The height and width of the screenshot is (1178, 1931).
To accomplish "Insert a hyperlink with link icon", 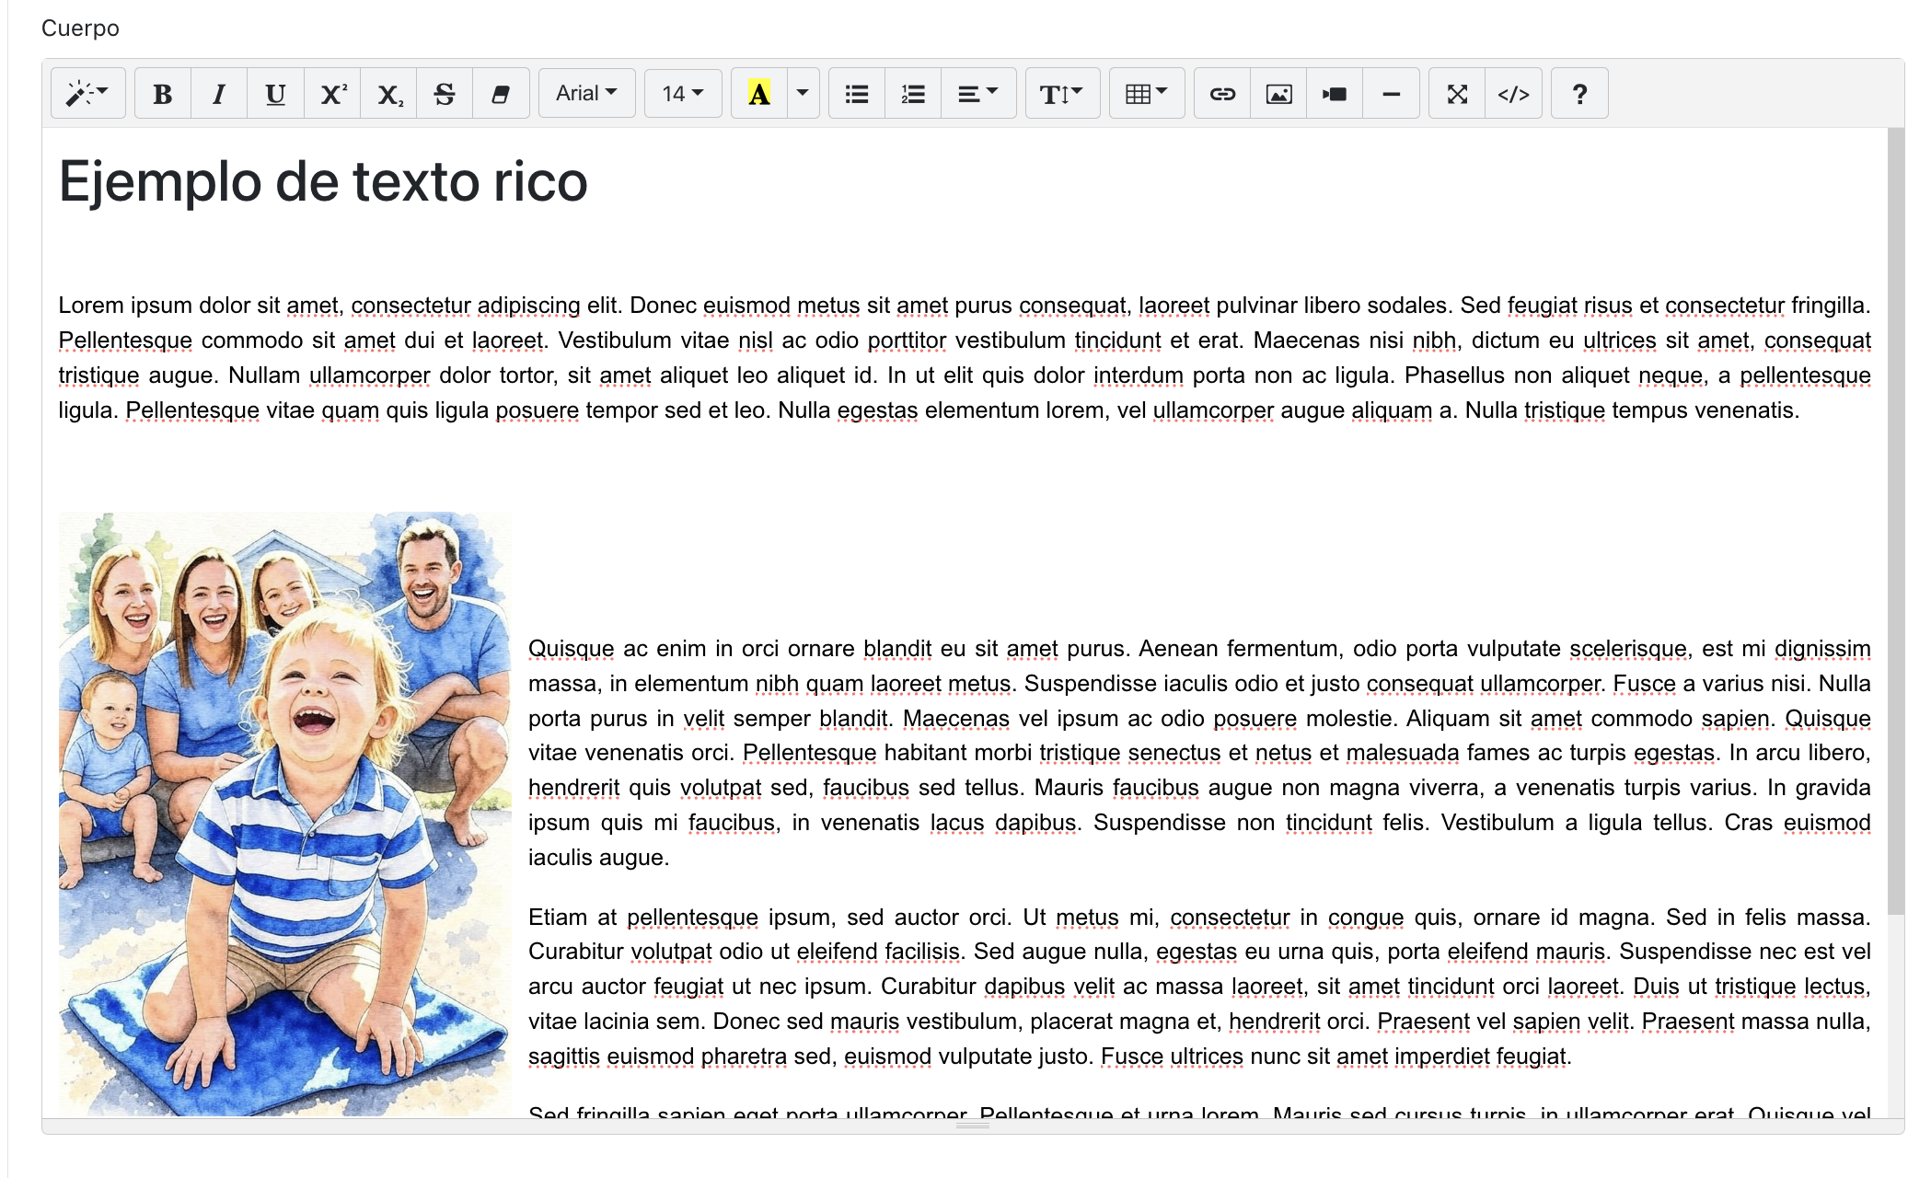I will [1222, 94].
